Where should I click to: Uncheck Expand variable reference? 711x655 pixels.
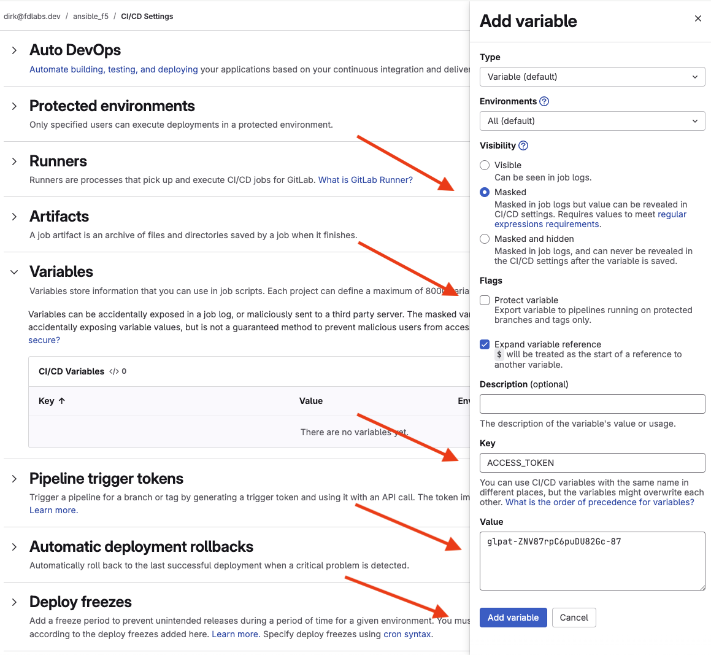[x=485, y=345]
